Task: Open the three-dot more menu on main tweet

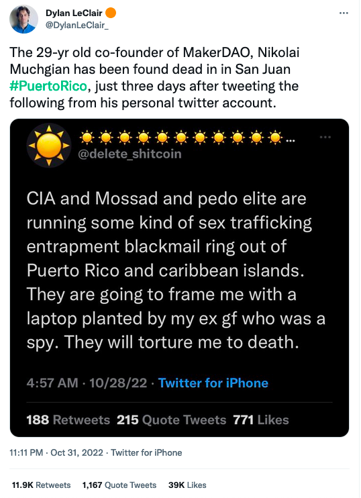Action: tap(344, 13)
